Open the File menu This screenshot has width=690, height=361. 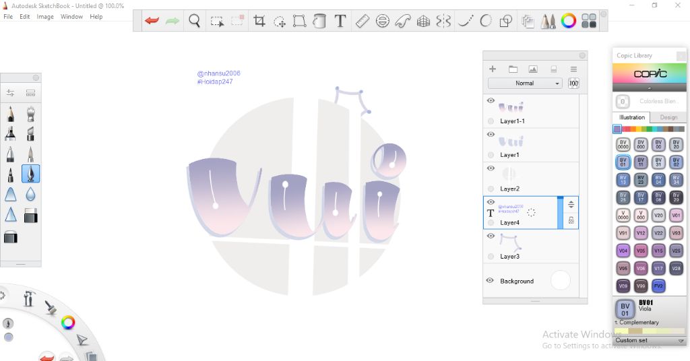click(x=8, y=17)
